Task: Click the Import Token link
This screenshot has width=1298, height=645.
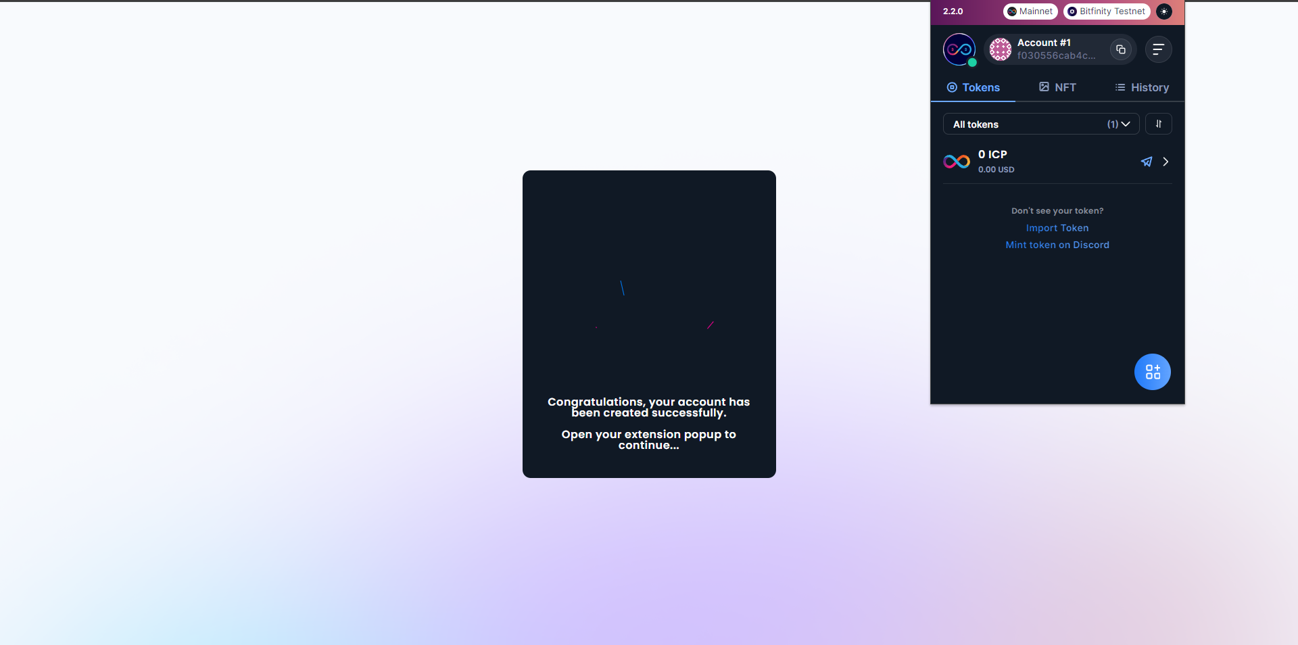Action: pos(1057,228)
